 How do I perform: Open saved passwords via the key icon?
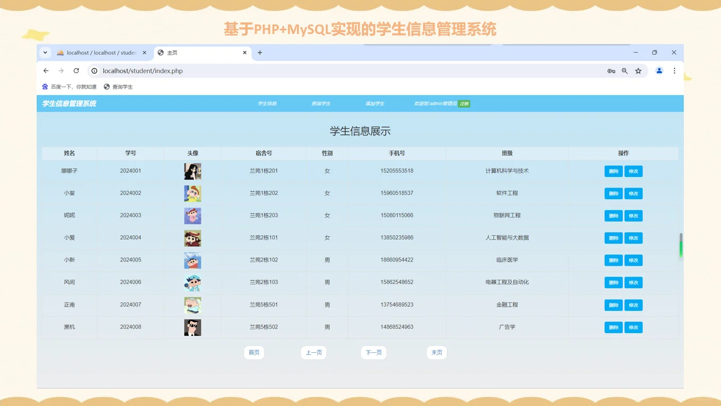611,70
